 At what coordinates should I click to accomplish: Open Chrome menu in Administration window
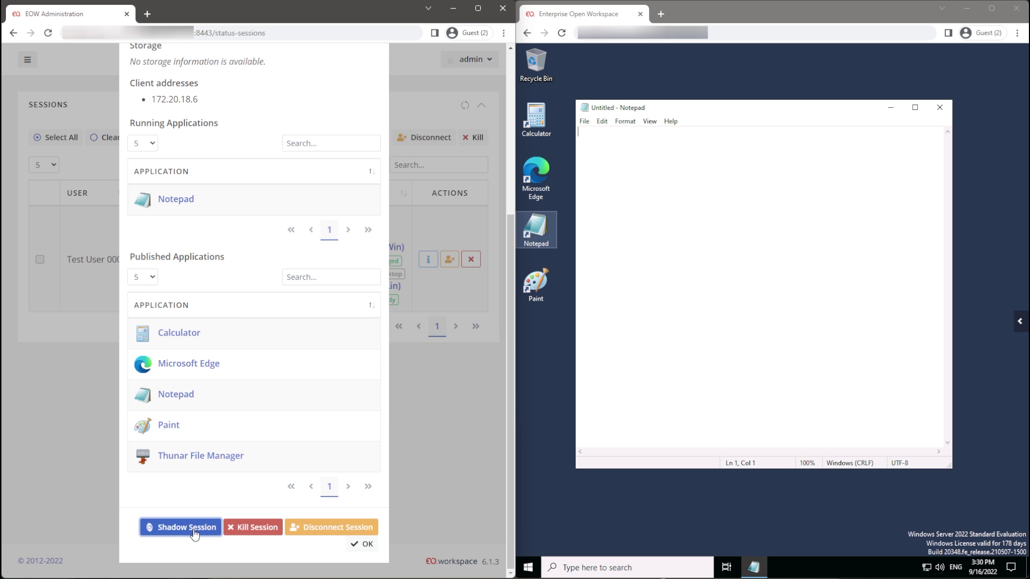(503, 33)
